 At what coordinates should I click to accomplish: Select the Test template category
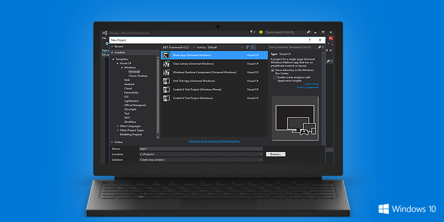point(127,114)
